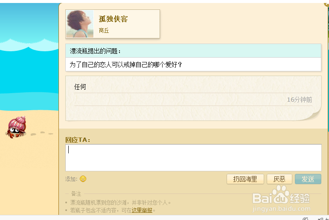Click the 备注 section heading
This screenshot has width=329, height=220.
click(x=76, y=194)
